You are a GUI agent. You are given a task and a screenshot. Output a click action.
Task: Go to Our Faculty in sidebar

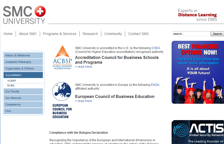point(23,91)
